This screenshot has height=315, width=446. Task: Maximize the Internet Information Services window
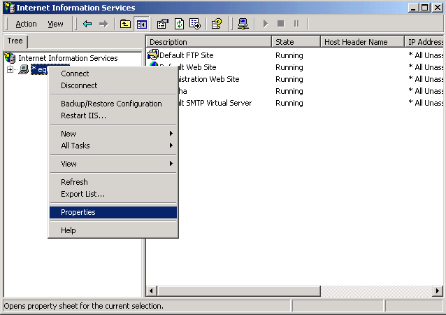click(x=424, y=8)
